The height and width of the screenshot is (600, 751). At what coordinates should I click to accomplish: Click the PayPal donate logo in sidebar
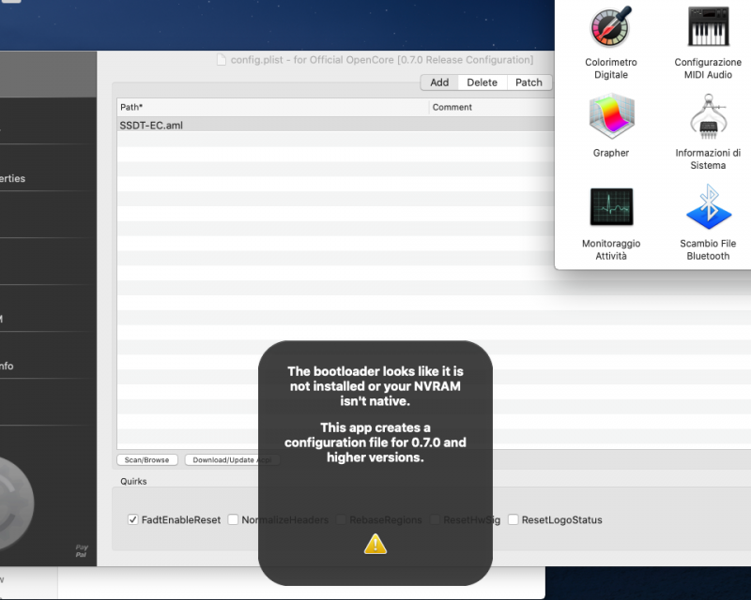[x=82, y=550]
